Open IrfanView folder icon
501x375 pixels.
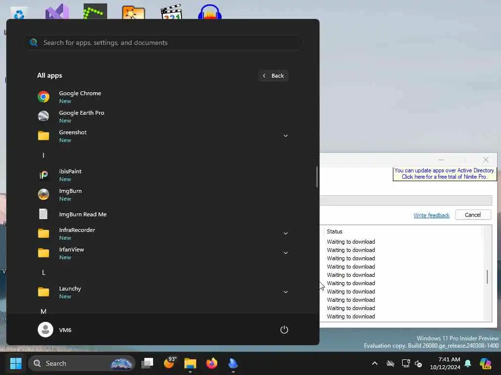click(x=44, y=253)
